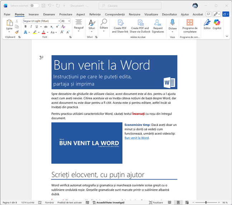Click the 1014 cuvinte word count

point(28,202)
